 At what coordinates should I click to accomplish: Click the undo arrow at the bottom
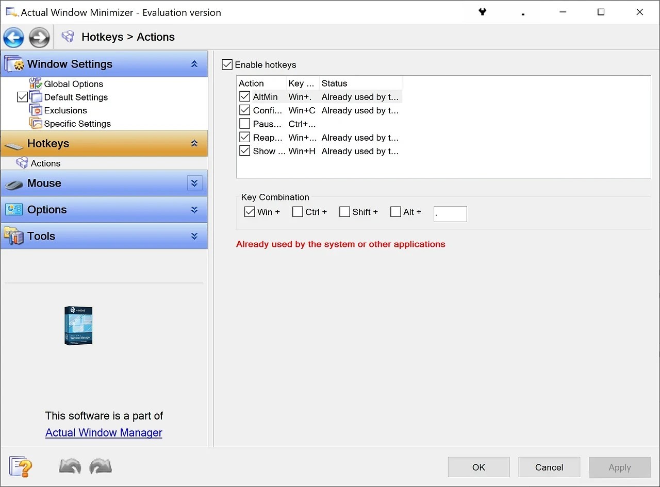(x=70, y=466)
